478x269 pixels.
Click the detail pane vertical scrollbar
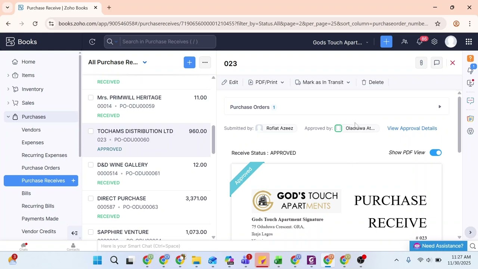pyautogui.click(x=459, y=124)
